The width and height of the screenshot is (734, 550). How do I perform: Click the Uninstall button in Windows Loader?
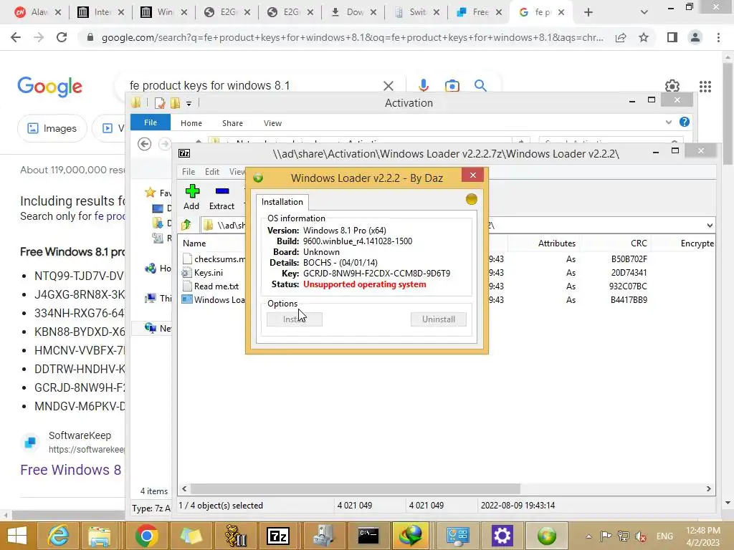pyautogui.click(x=438, y=319)
